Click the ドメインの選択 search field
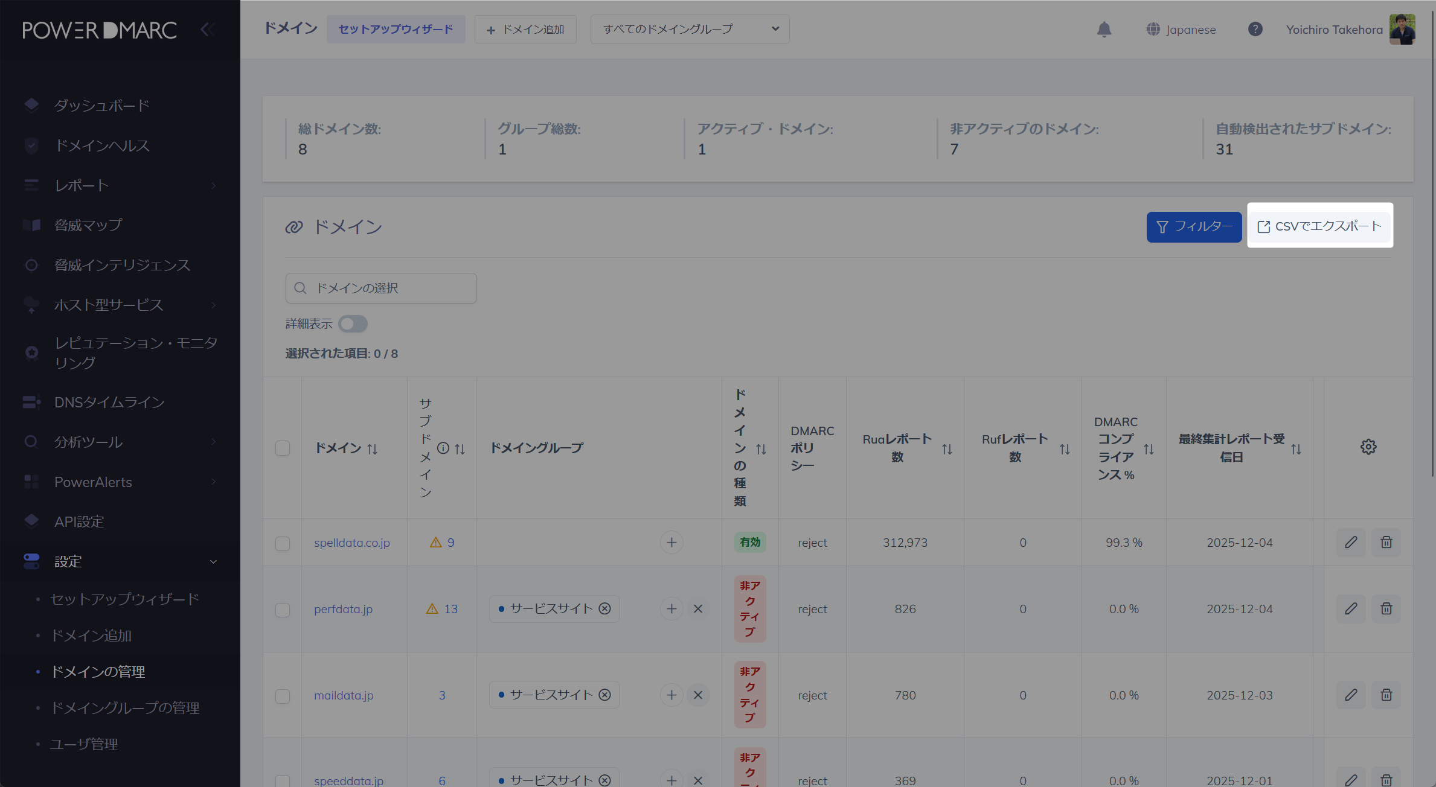 381,288
